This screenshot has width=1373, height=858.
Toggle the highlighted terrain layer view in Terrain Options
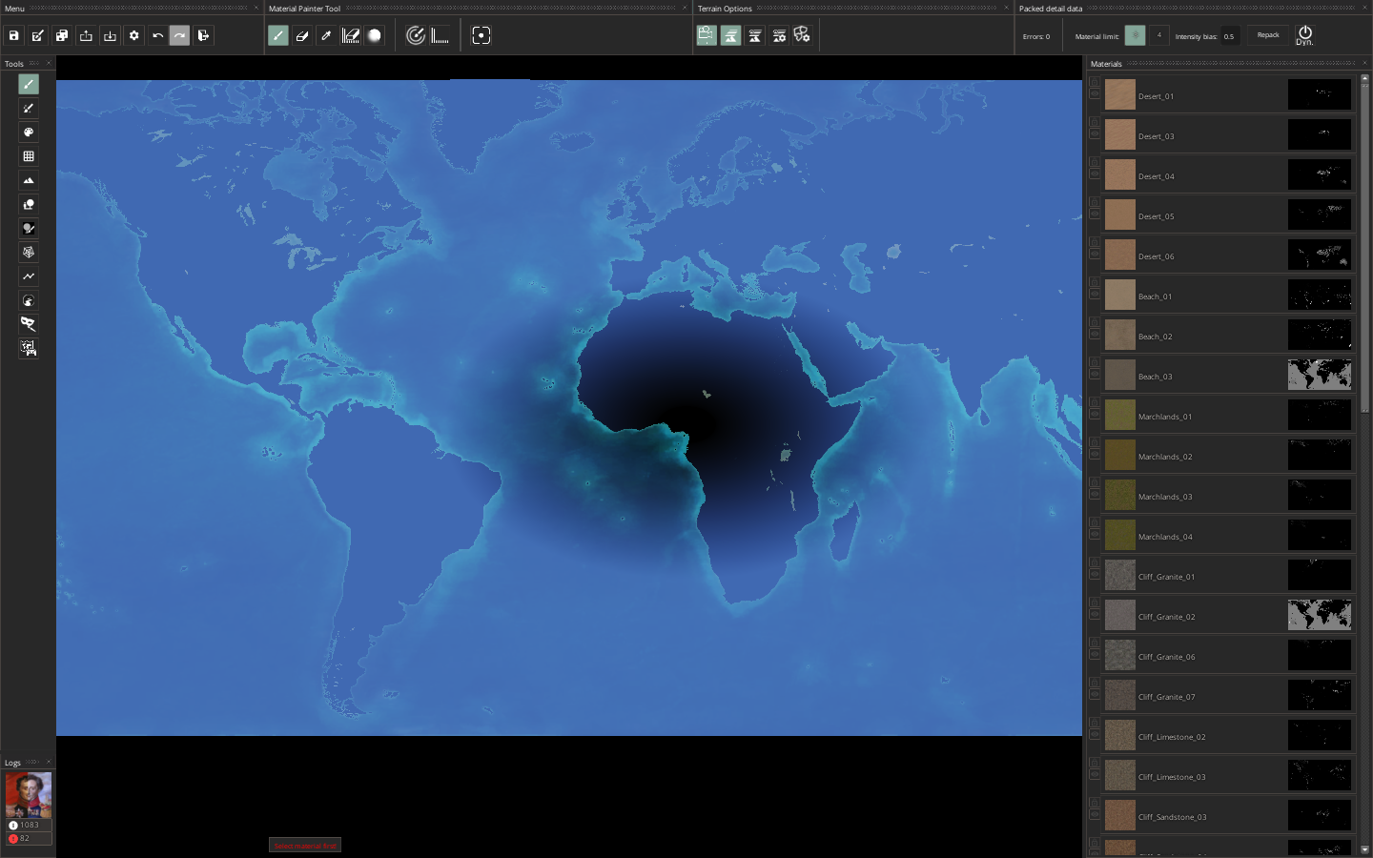[729, 35]
